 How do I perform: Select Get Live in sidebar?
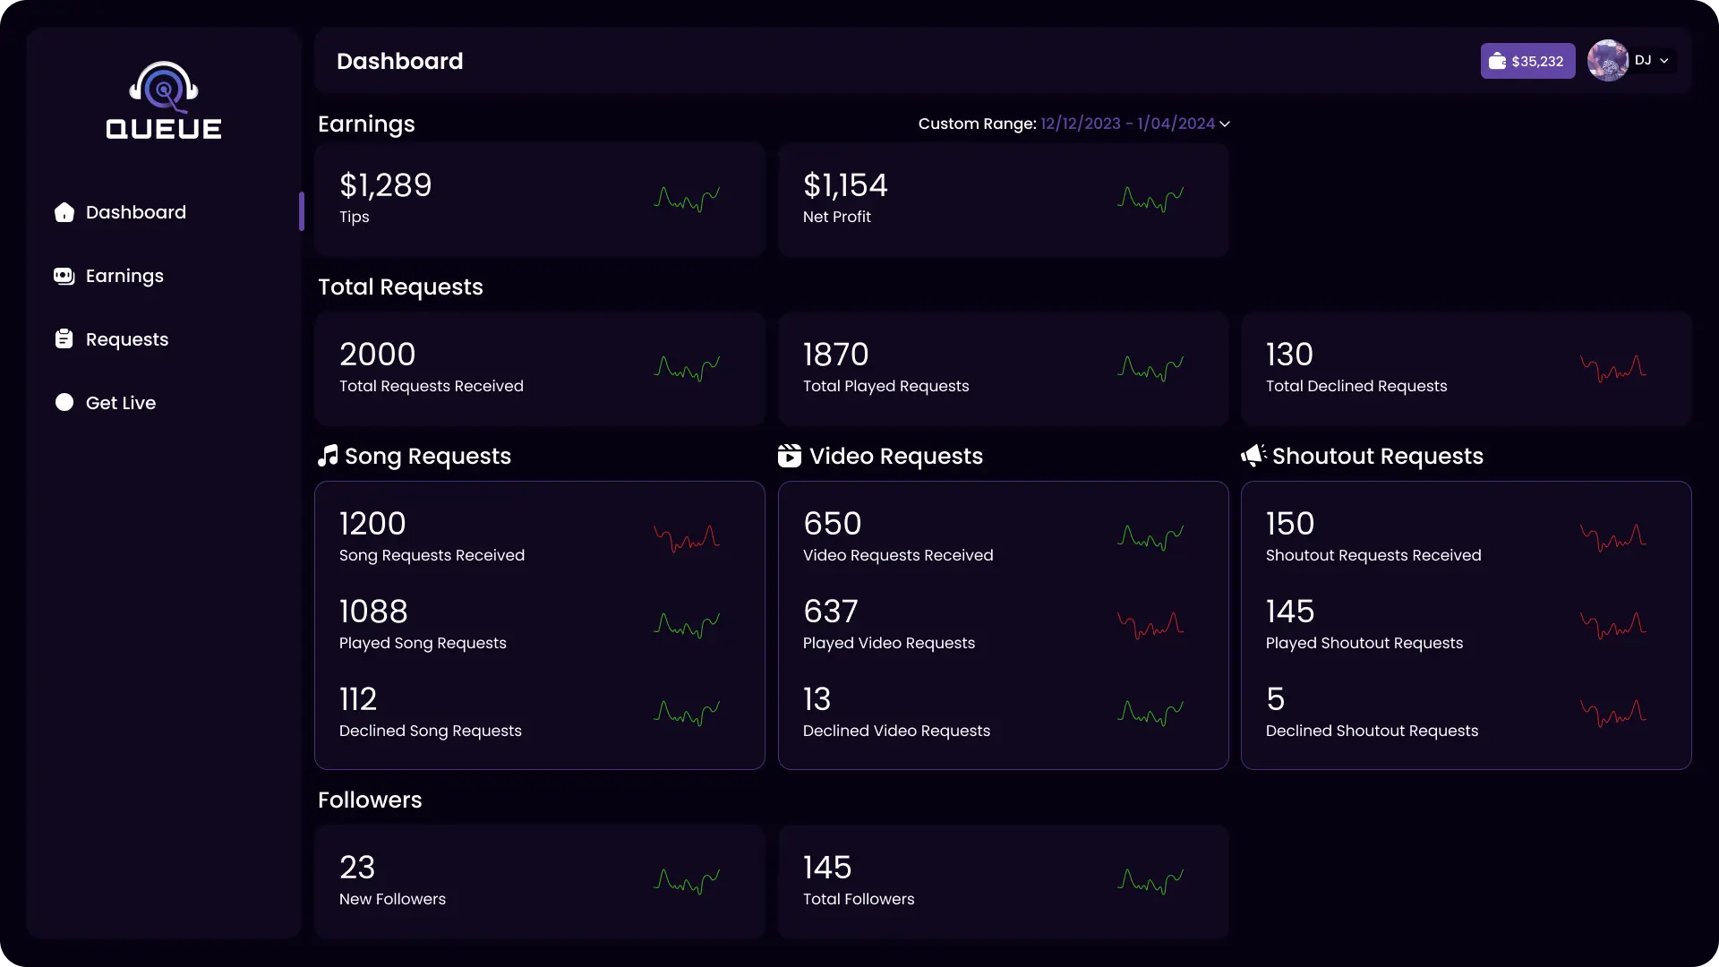121,403
